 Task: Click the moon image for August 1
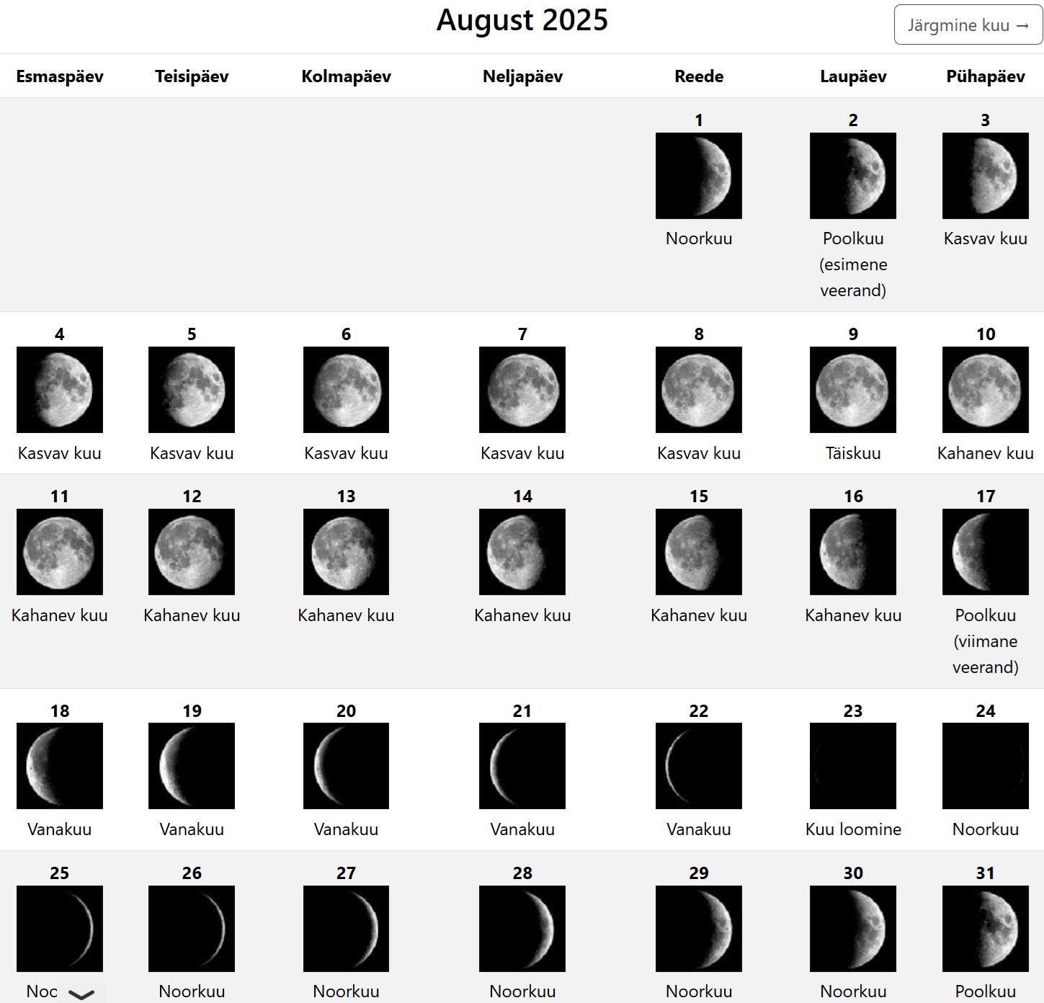[698, 176]
